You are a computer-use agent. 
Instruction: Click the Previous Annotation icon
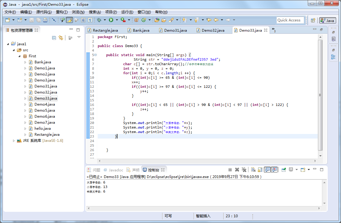coord(196,20)
